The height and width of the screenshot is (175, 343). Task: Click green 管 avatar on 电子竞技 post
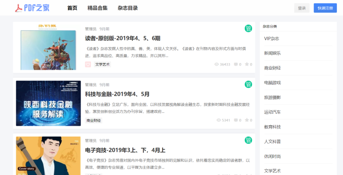[x=248, y=140]
